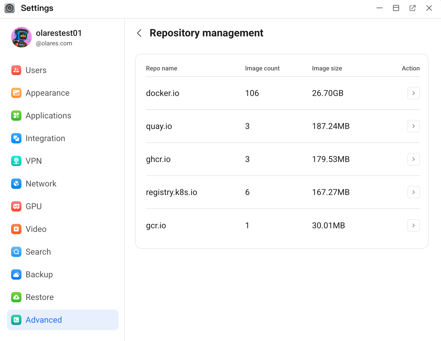441x341 pixels.
Task: Select the Backup cloud icon
Action: coord(16,274)
